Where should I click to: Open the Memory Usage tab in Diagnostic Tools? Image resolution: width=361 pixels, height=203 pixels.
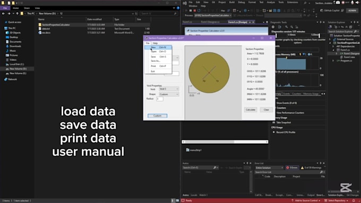(311, 94)
